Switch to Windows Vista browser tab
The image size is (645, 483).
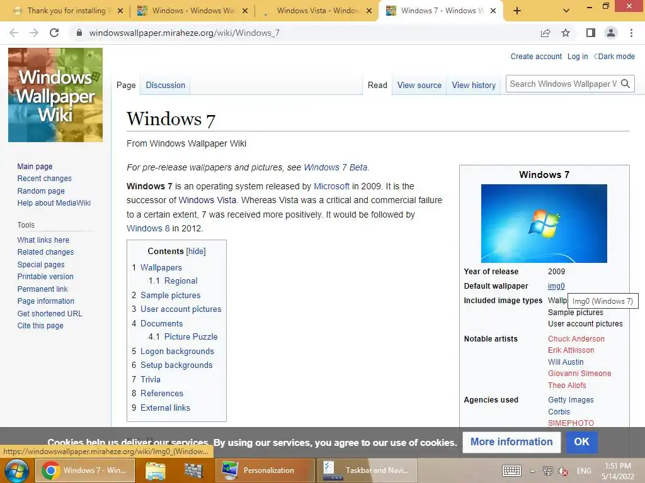click(316, 11)
